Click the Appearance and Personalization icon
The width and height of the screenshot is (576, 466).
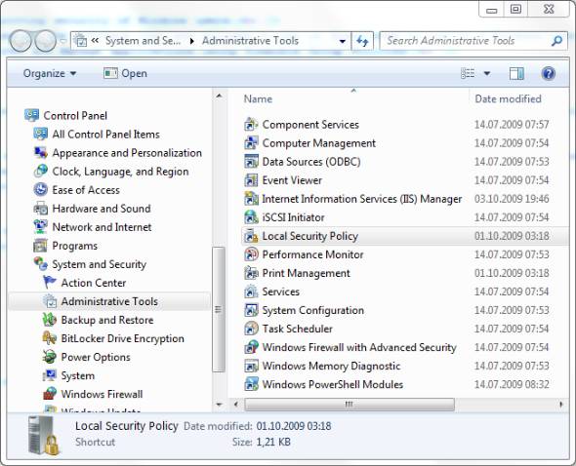(x=40, y=152)
